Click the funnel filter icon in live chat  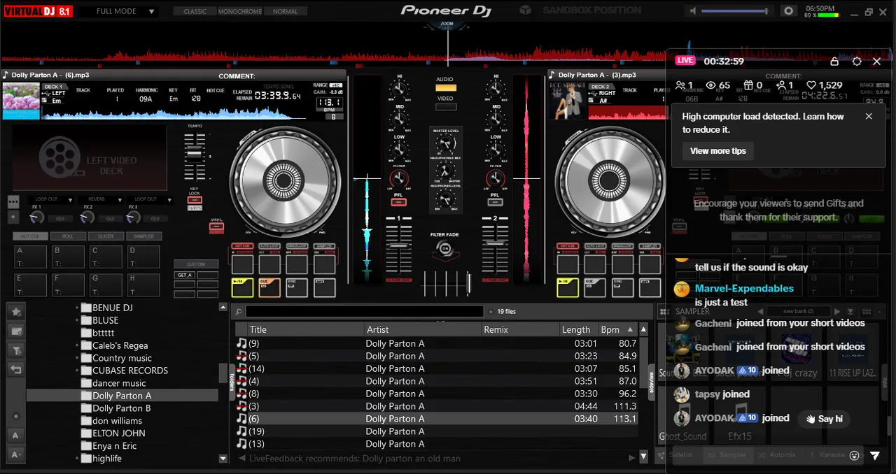coord(875,456)
